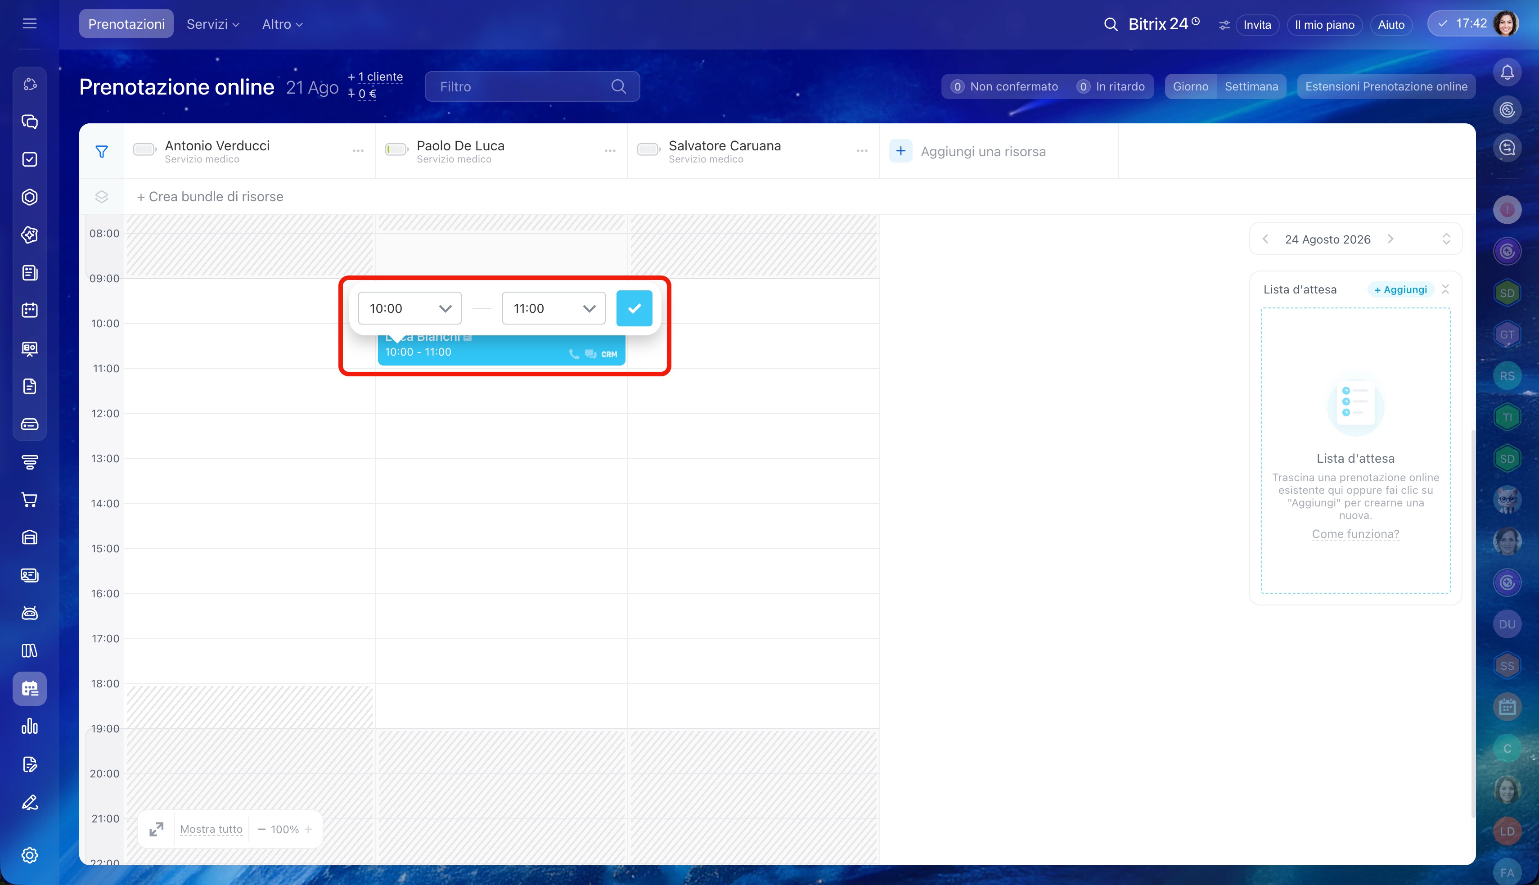Switch to Giorno view
Viewport: 1539px width, 885px height.
click(x=1190, y=86)
